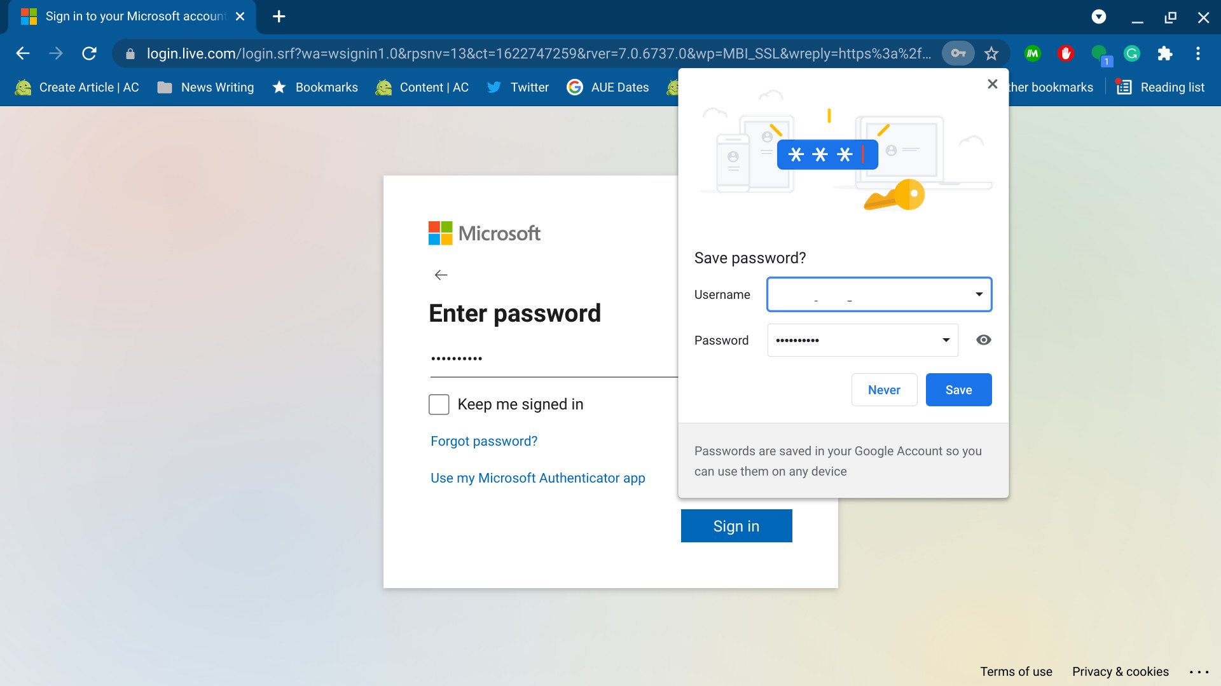The height and width of the screenshot is (686, 1221).
Task: Go back using the browser back arrow
Action: pos(23,53)
